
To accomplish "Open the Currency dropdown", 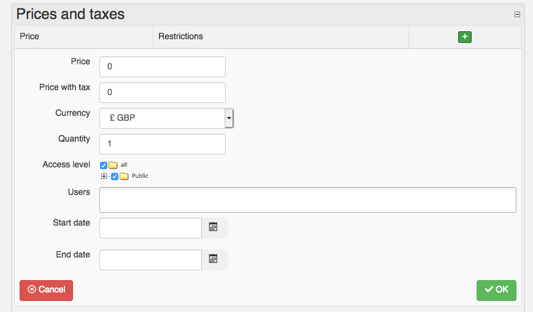I will (x=229, y=118).
